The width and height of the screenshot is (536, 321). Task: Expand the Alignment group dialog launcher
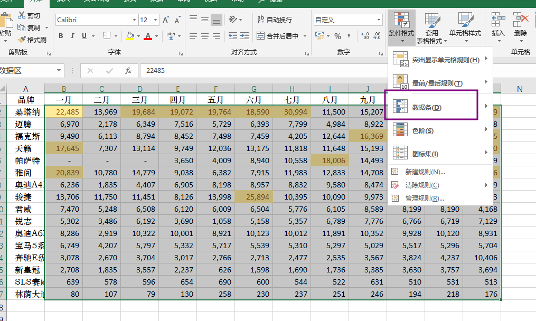click(307, 54)
